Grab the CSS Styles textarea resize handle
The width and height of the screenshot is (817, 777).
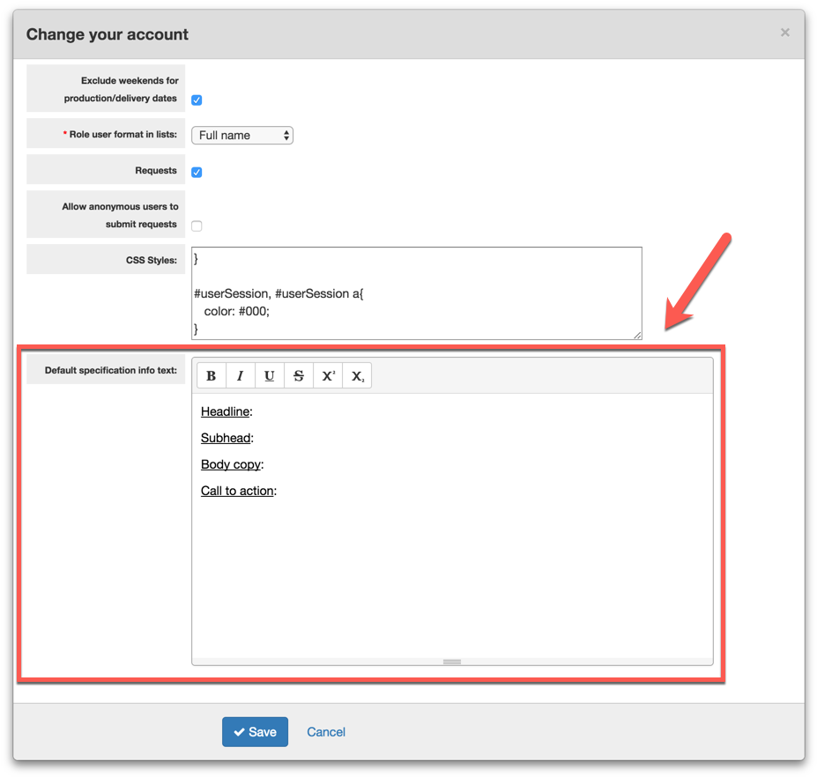(637, 335)
